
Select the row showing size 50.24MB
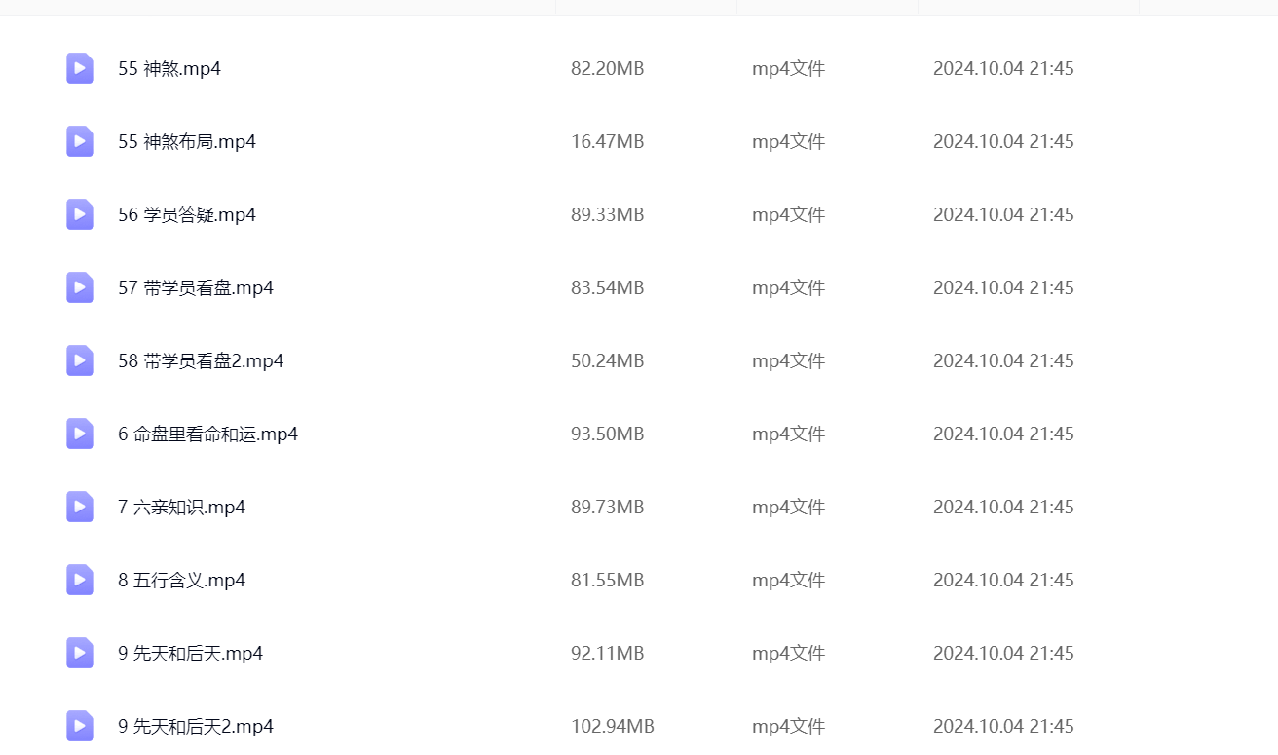pos(607,361)
